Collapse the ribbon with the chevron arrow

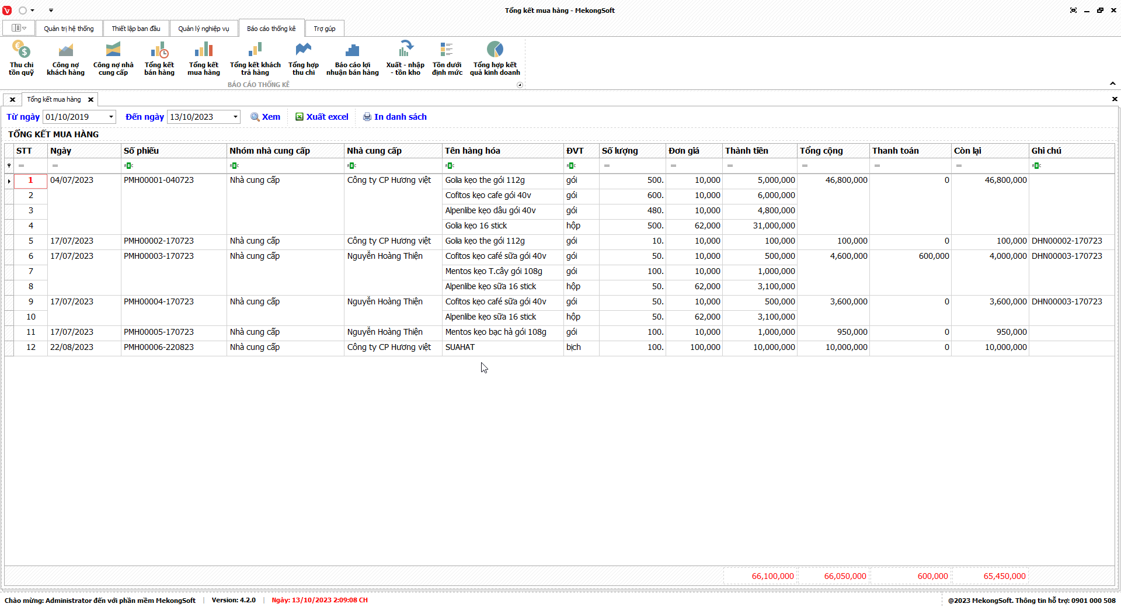click(1112, 84)
